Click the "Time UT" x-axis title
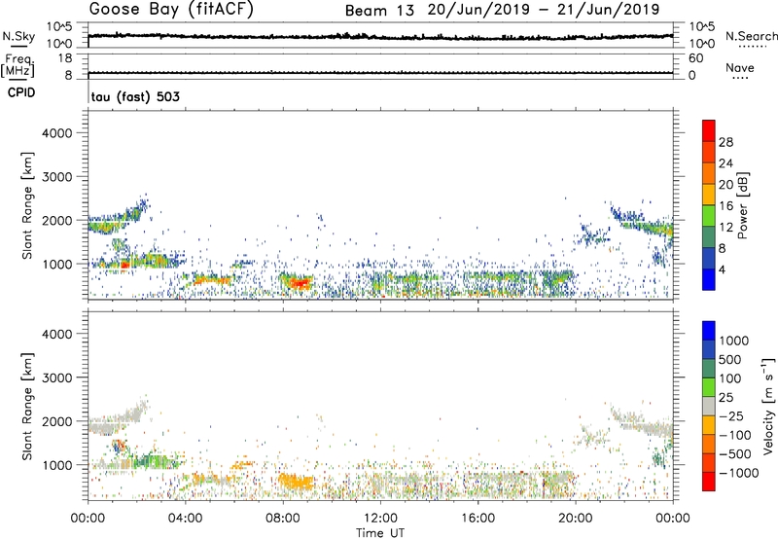The height and width of the screenshot is (539, 778). click(x=380, y=533)
